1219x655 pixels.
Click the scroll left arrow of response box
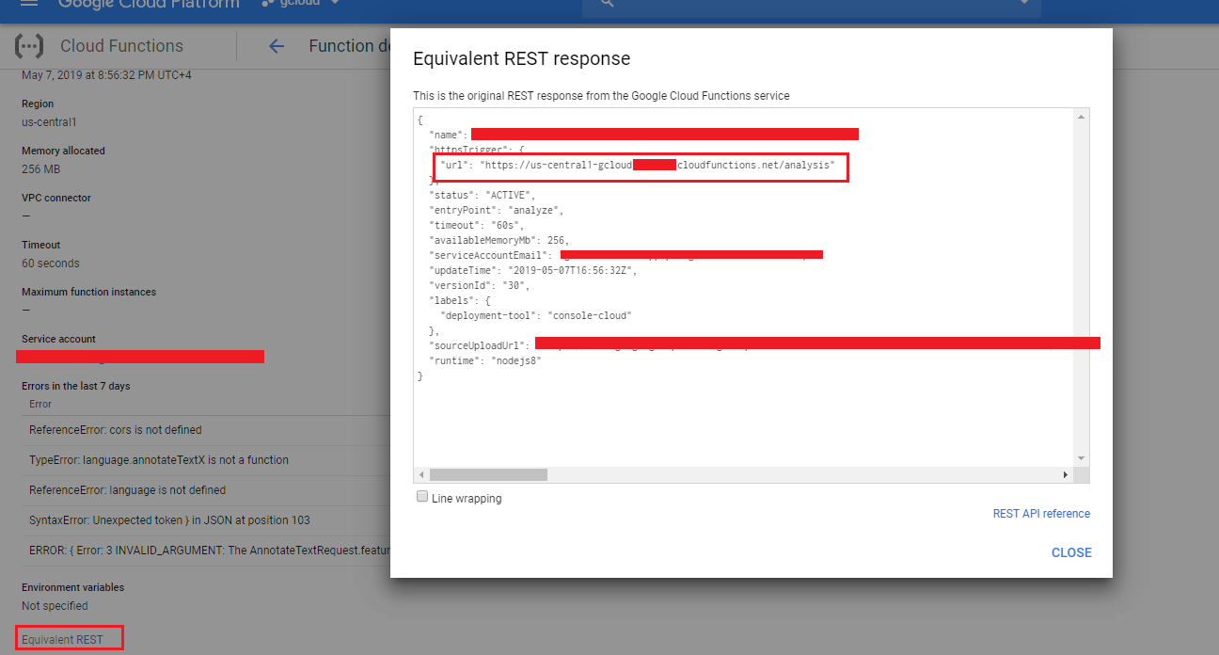[421, 475]
